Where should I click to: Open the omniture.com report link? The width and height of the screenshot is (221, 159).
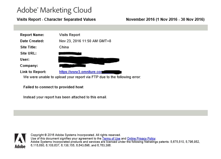tap(81, 72)
